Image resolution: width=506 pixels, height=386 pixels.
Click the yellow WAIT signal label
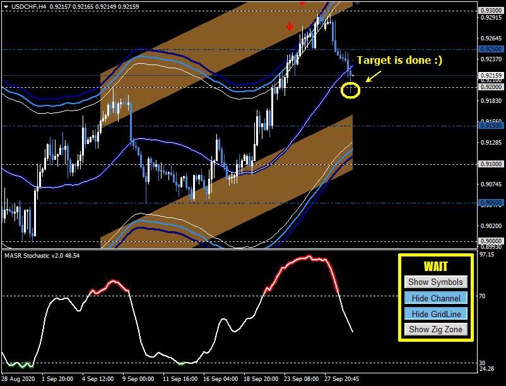coord(435,267)
